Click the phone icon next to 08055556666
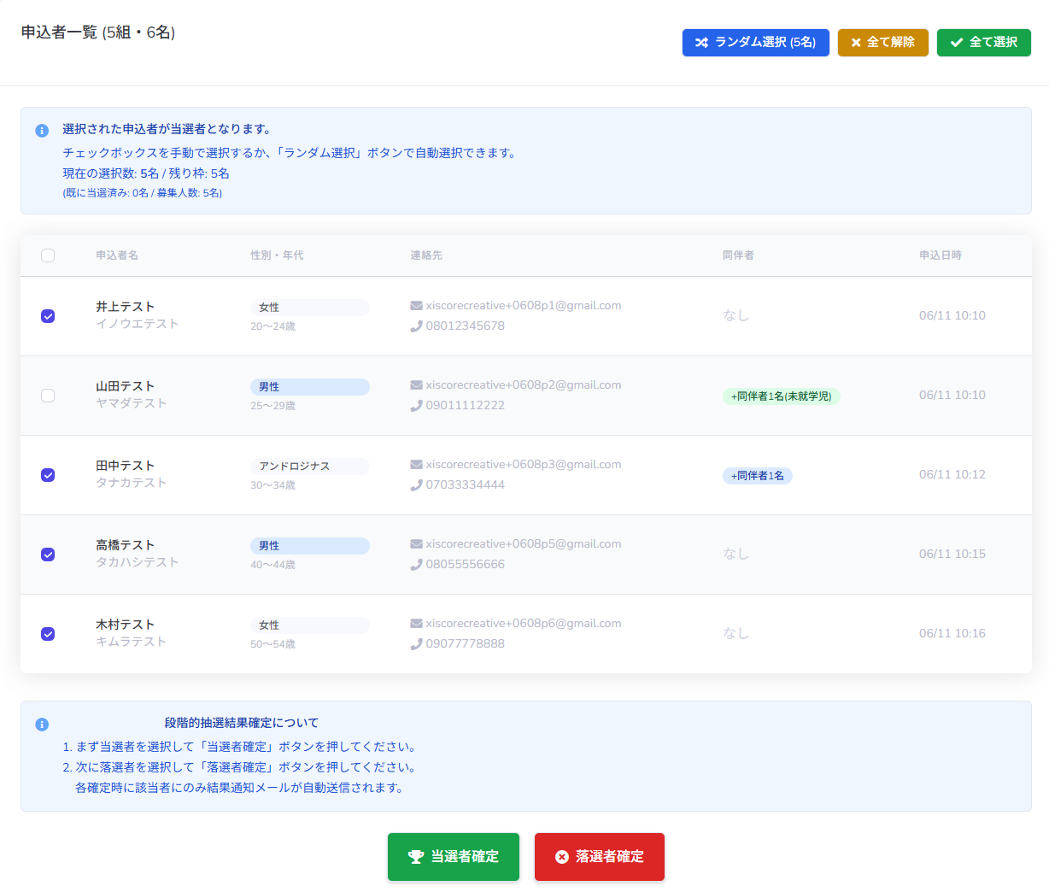This screenshot has width=1049, height=892. (x=416, y=565)
